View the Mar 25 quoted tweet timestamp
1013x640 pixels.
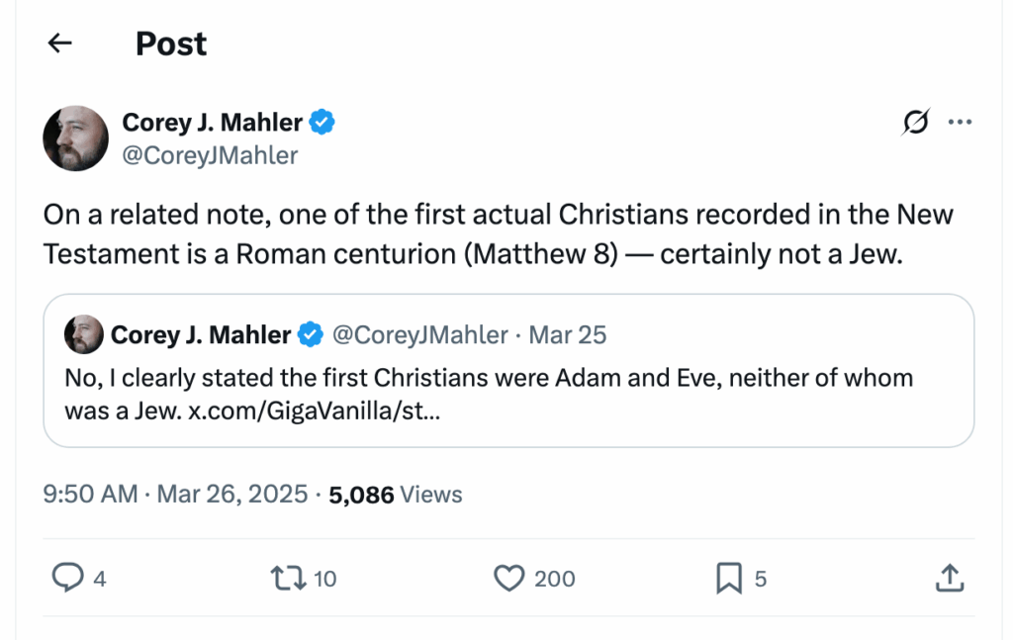[x=566, y=334]
